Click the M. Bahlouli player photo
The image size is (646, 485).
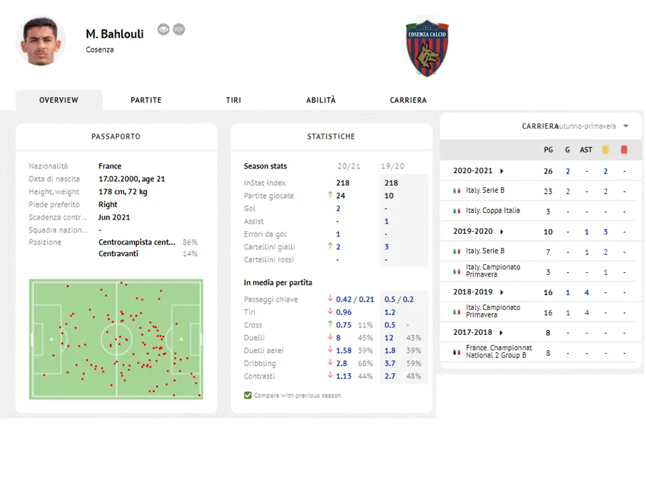pyautogui.click(x=40, y=41)
